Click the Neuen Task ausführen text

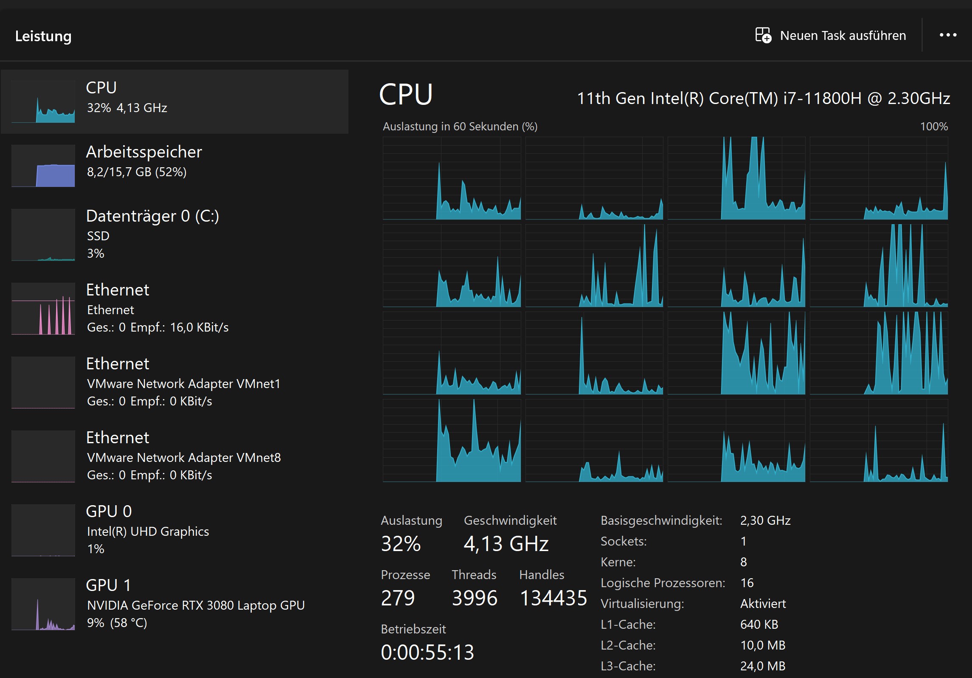click(843, 36)
